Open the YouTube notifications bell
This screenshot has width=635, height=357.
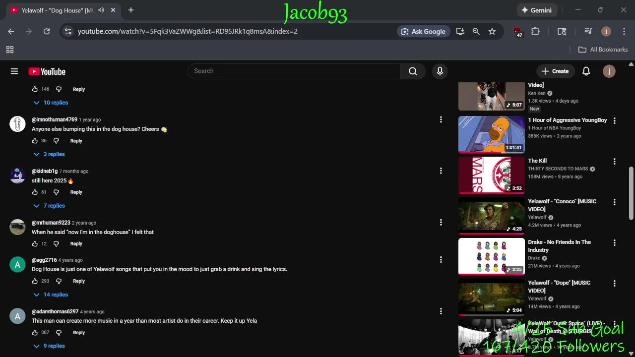pyautogui.click(x=586, y=71)
